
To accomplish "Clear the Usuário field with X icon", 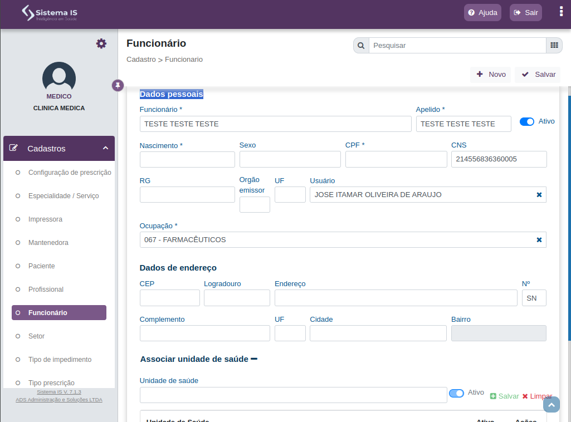I will click(539, 195).
